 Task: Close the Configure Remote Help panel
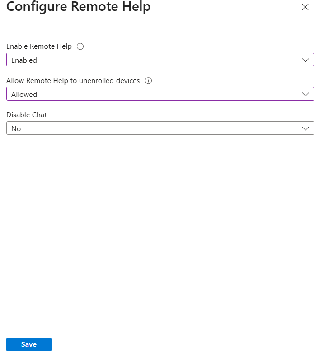(305, 7)
